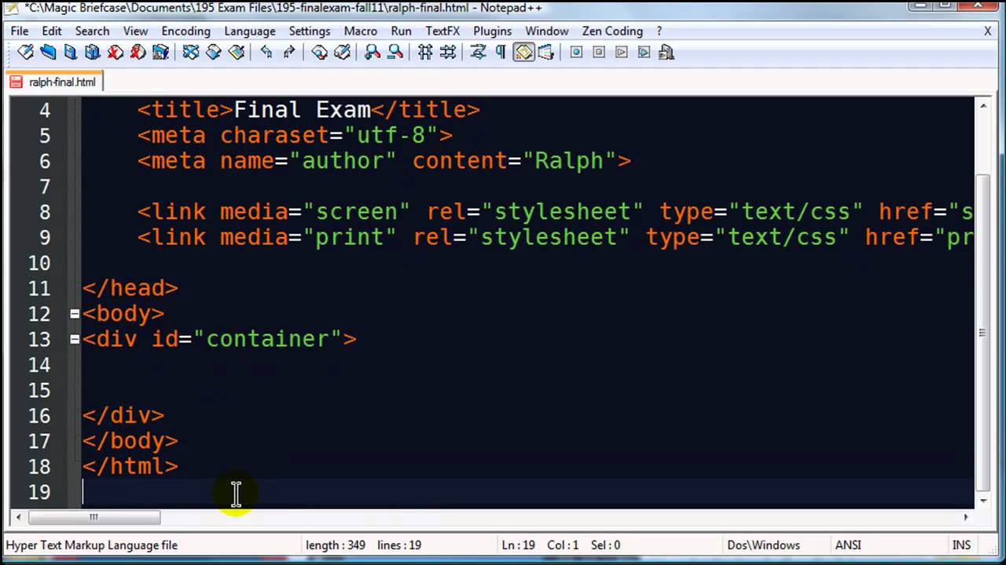
Task: Click the vertical scrollbar thumb
Action: (x=983, y=333)
